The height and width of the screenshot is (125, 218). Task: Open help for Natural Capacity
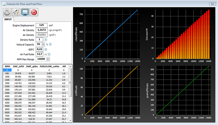point(50,44)
